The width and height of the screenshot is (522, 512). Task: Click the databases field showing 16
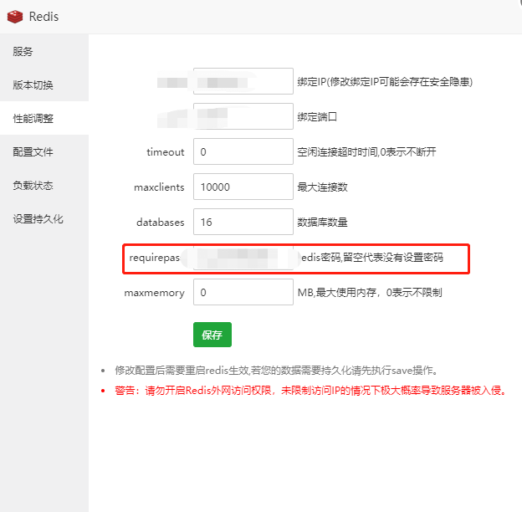[x=243, y=222]
